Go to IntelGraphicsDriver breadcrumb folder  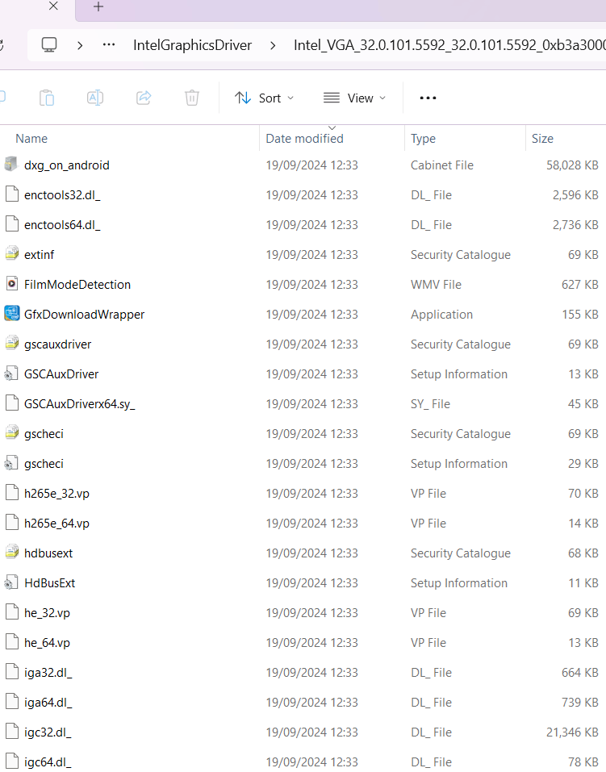tap(192, 45)
